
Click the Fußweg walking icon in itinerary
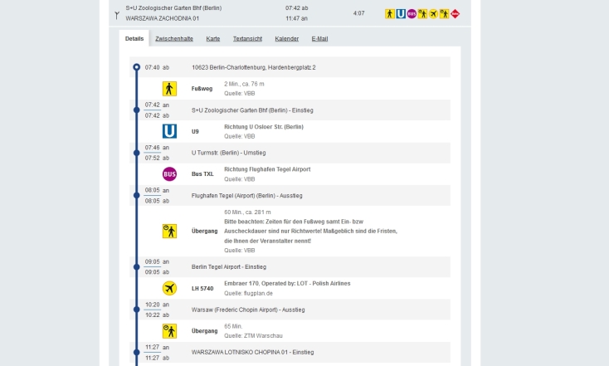pyautogui.click(x=169, y=89)
